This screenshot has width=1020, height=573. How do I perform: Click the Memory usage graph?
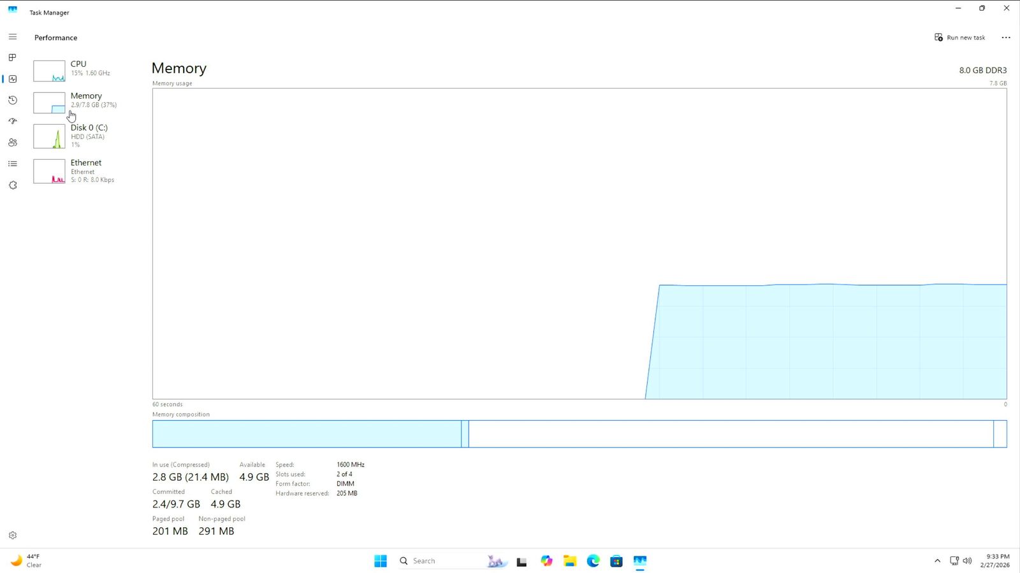(x=579, y=243)
